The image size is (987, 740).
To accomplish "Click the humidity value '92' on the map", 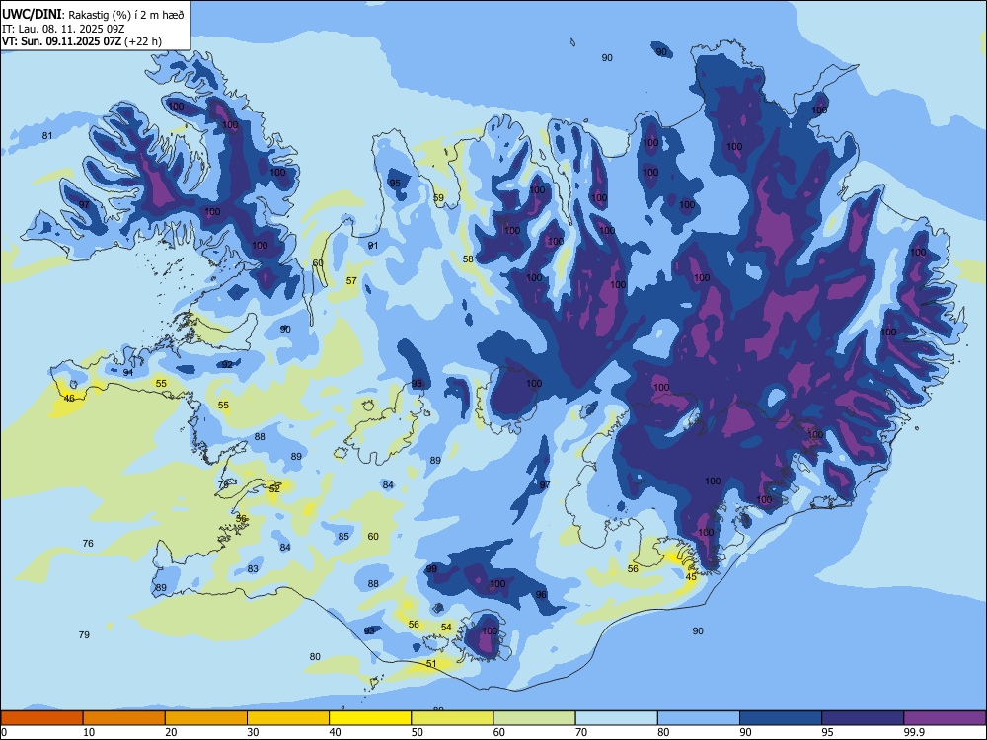I will (227, 364).
